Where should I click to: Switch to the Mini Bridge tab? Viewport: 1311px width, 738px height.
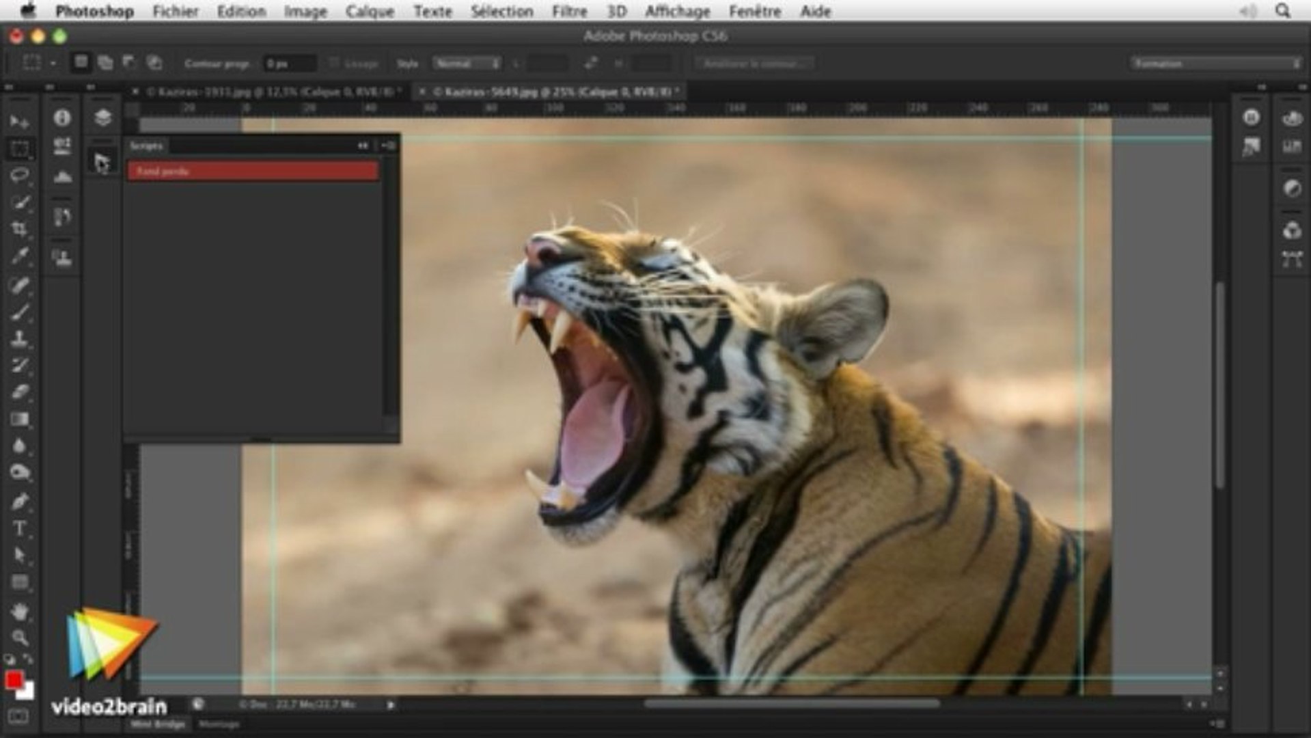point(158,724)
